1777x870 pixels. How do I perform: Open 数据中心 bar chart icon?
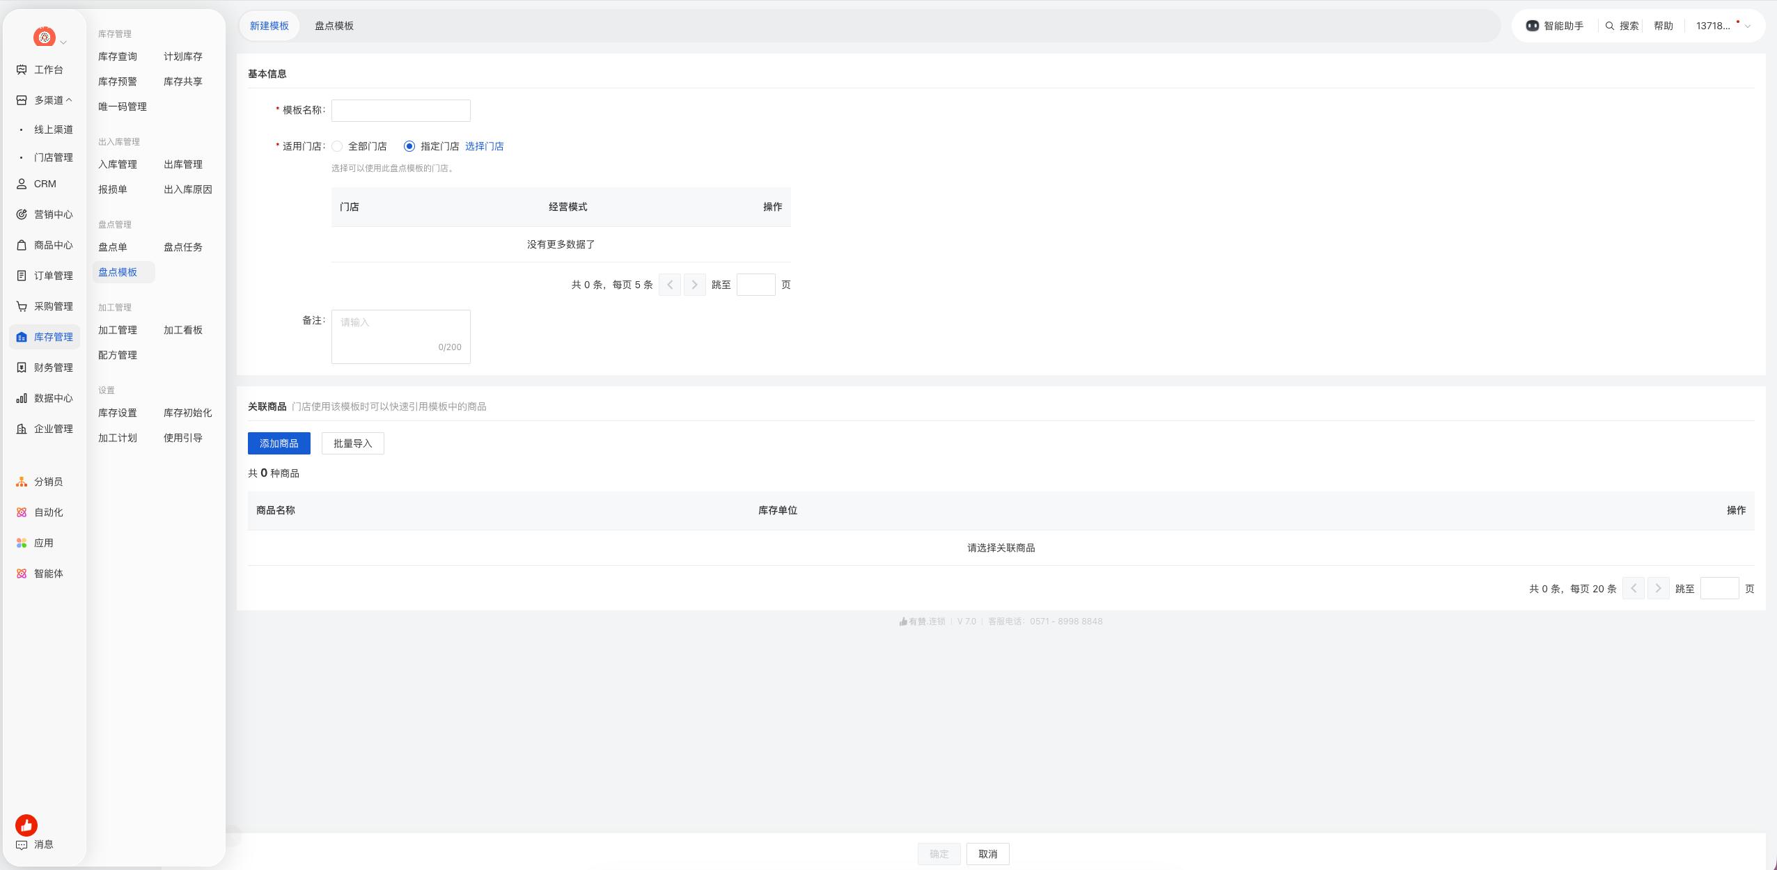pos(22,398)
